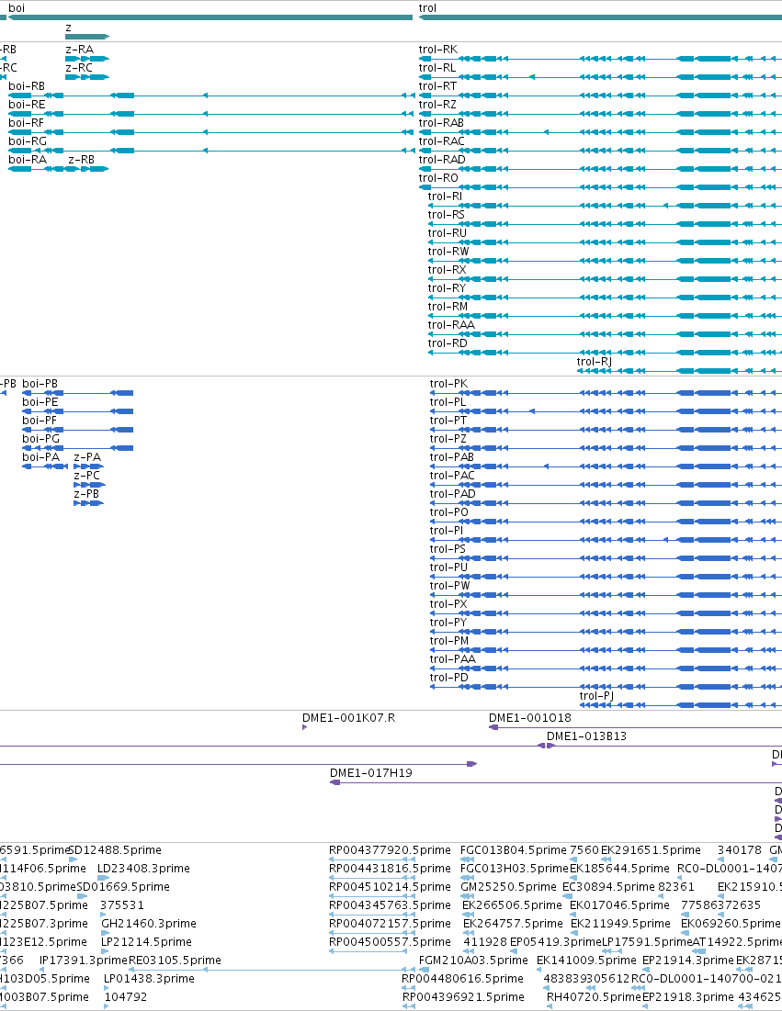The image size is (782, 1011).
Task: Select protein z-PA
Action: pyautogui.click(x=89, y=466)
